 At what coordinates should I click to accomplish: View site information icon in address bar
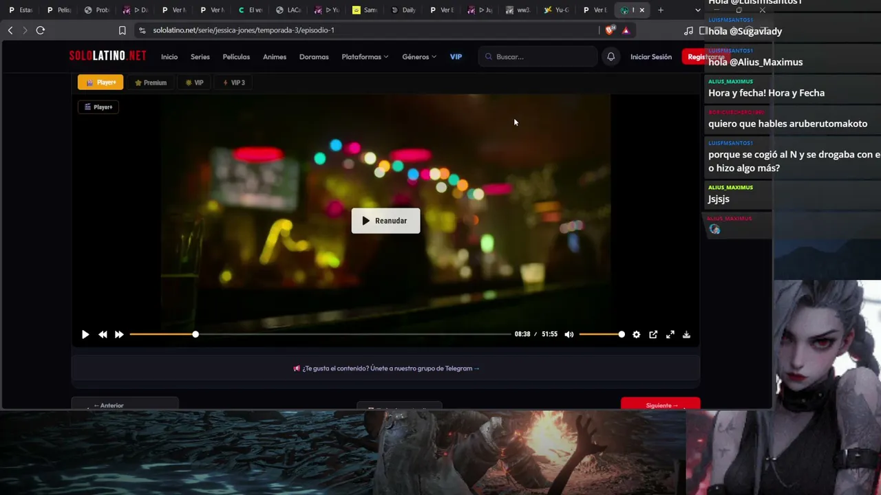click(142, 30)
